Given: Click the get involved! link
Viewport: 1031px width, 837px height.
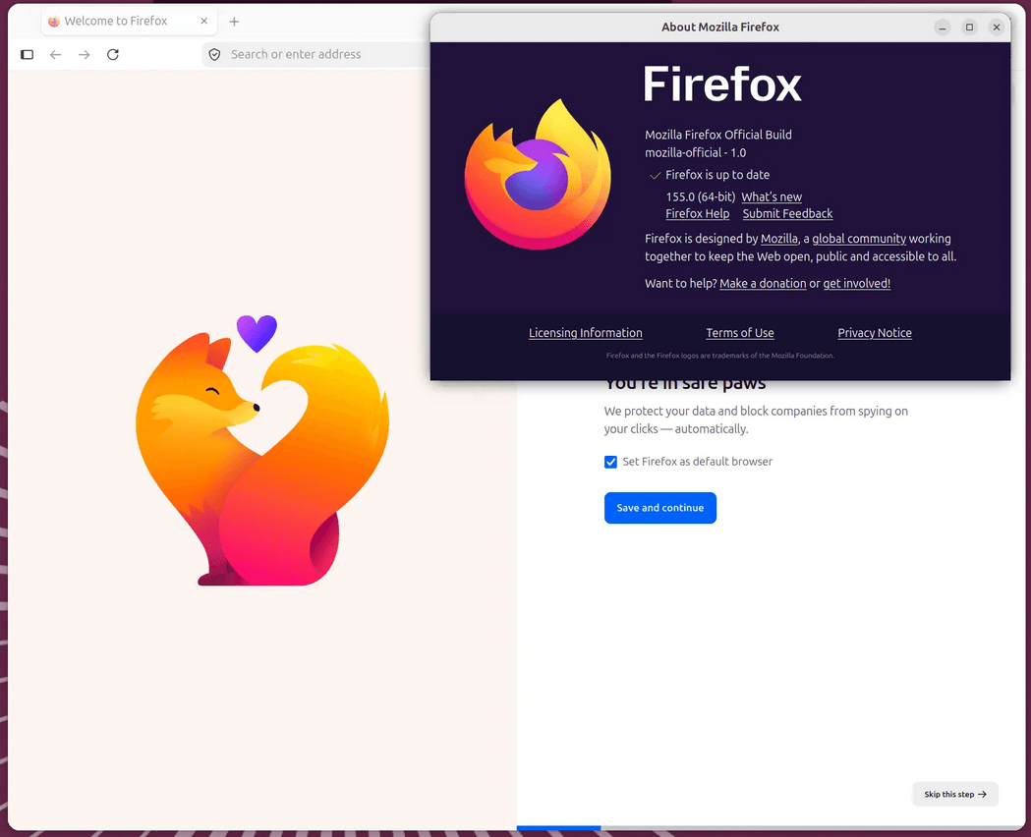Looking at the screenshot, I should (x=857, y=283).
